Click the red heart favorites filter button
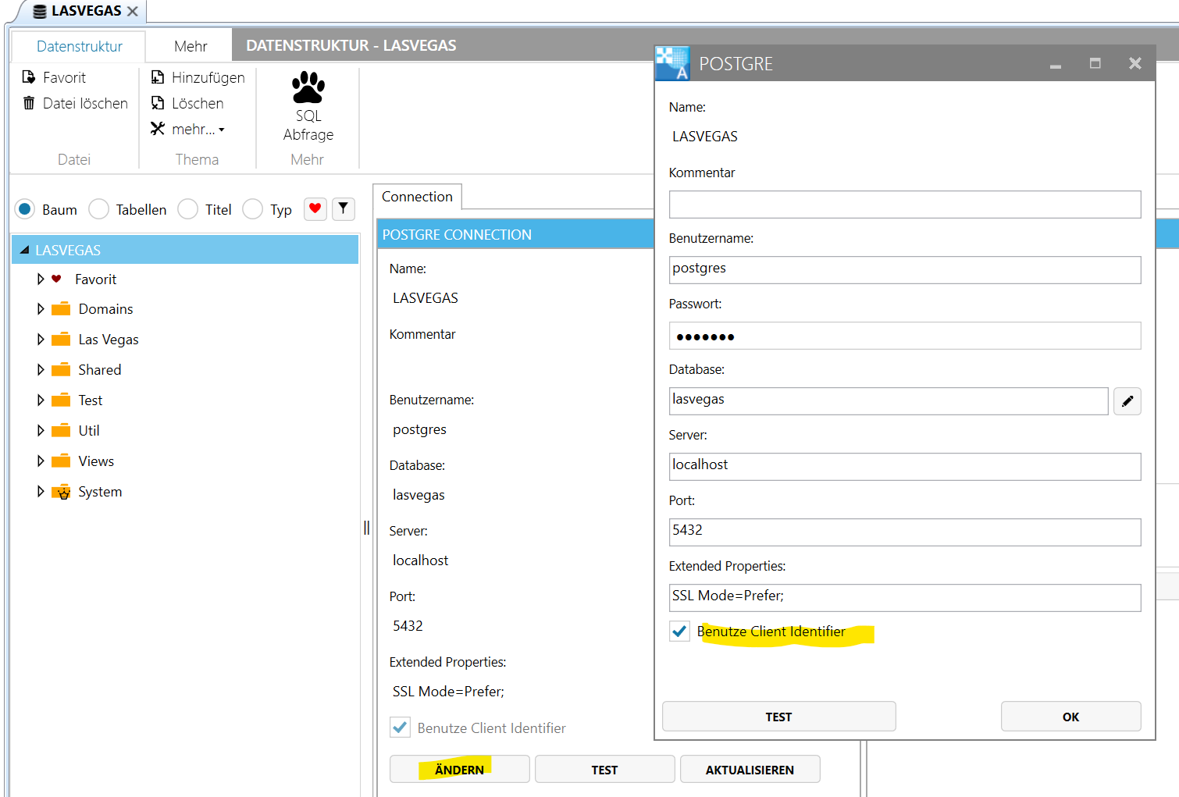Image resolution: width=1179 pixels, height=797 pixels. 315,208
